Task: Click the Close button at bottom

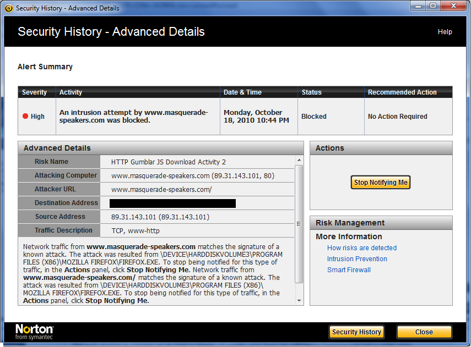Action: 424,332
